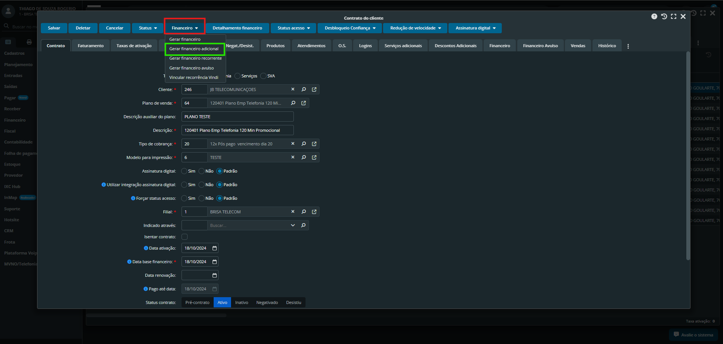Open the Assinatura digital dropdown button
The height and width of the screenshot is (344, 723).
pos(475,28)
